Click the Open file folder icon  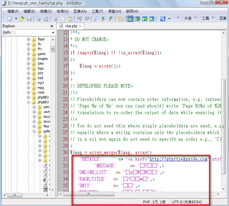(22, 19)
